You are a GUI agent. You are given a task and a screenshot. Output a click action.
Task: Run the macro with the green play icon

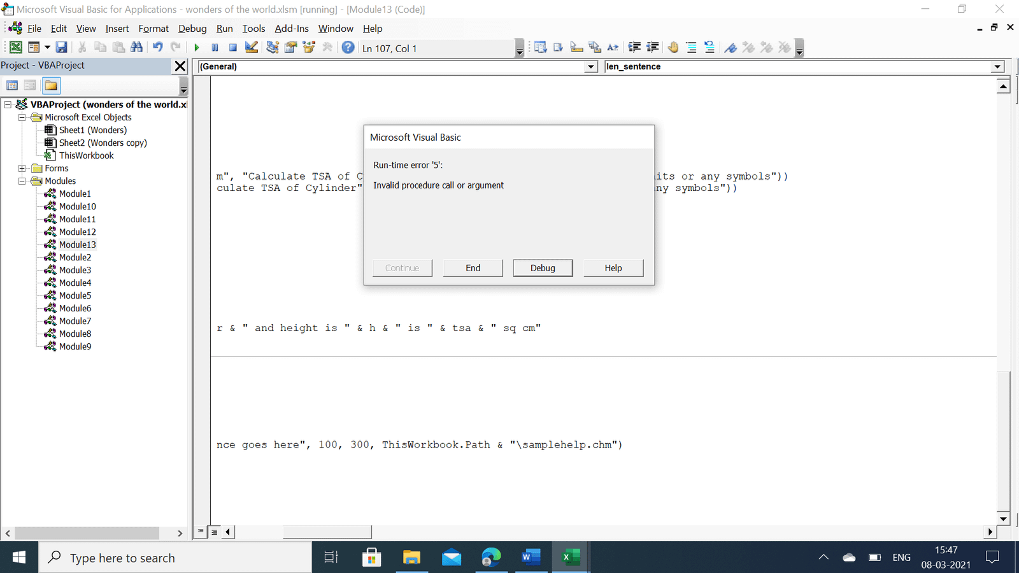[x=197, y=48]
